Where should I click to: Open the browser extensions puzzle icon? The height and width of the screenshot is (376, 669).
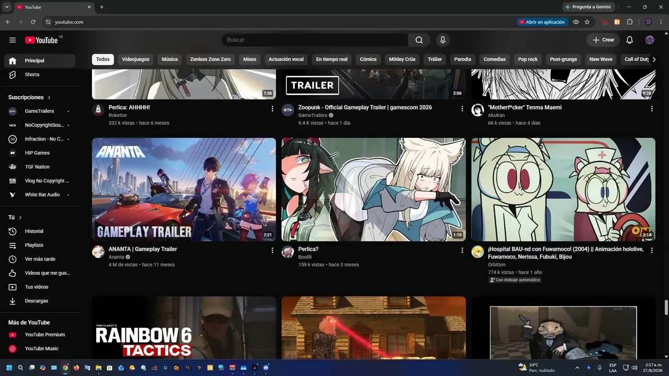coord(629,22)
